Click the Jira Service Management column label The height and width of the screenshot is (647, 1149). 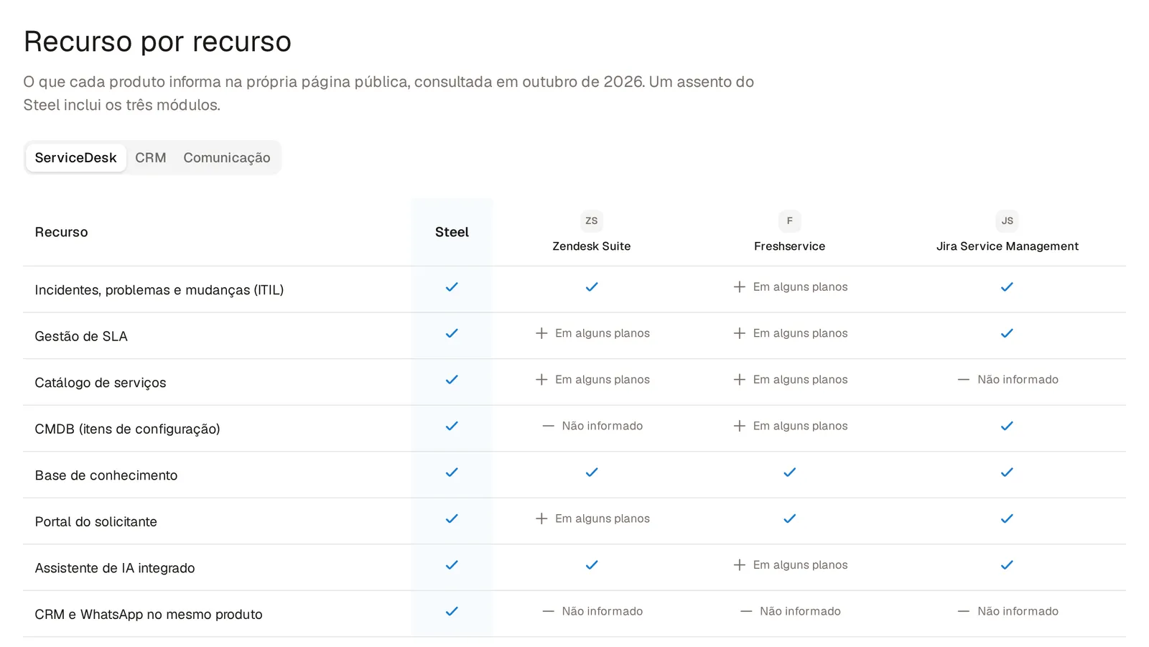pyautogui.click(x=1008, y=246)
